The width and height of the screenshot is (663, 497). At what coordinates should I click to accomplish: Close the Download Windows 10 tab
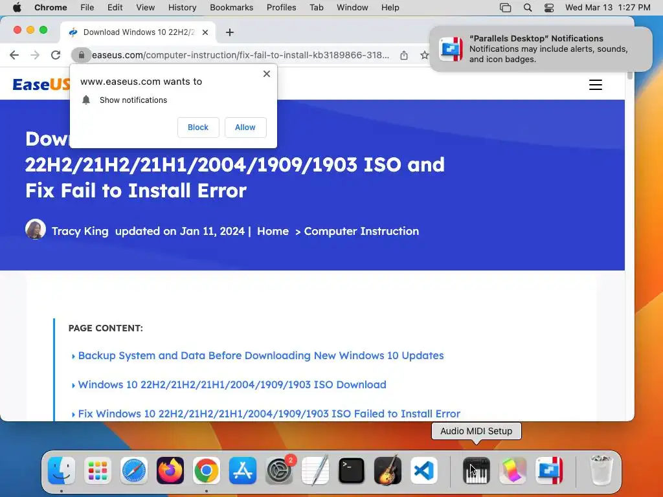(205, 32)
